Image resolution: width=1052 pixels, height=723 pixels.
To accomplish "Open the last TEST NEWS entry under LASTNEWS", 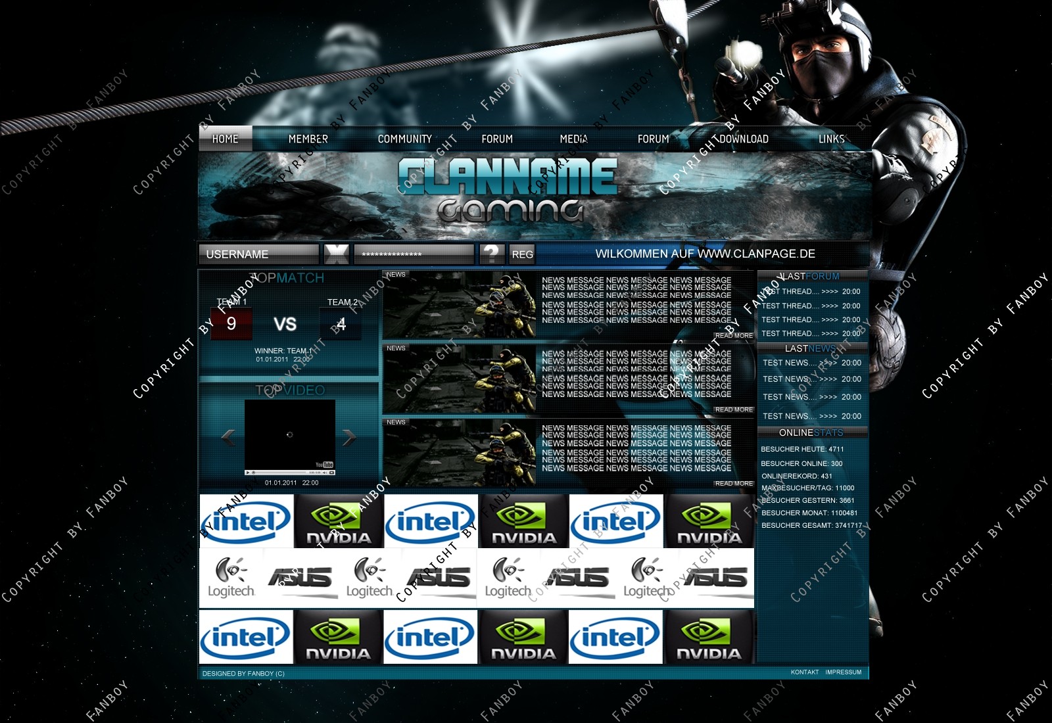I will coord(812,416).
